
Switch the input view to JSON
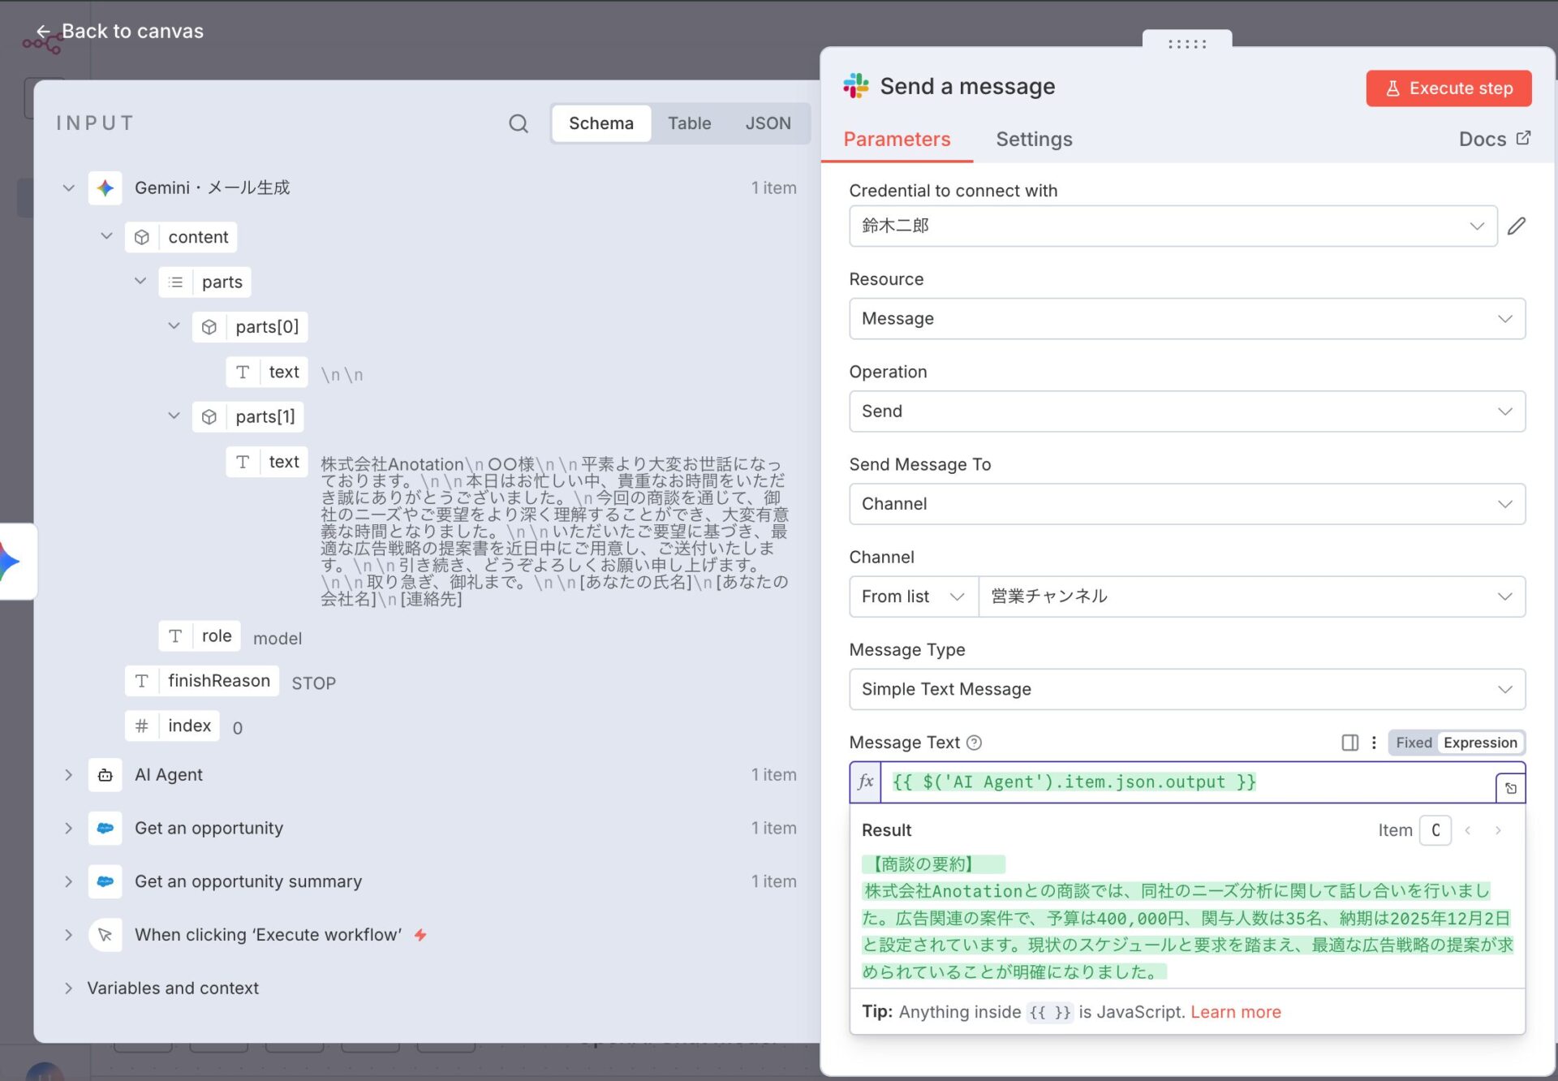click(x=768, y=123)
